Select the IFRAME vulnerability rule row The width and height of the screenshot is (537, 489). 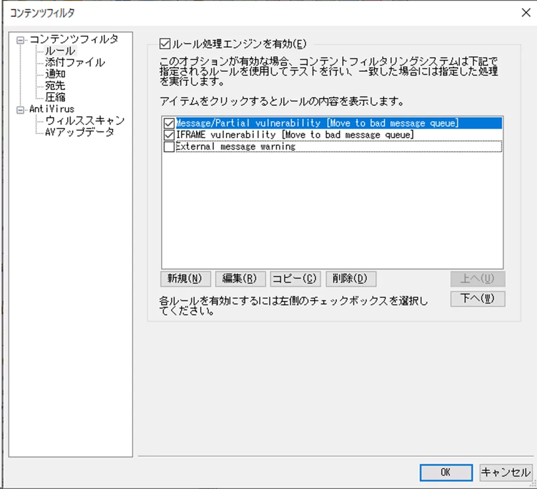click(x=294, y=135)
